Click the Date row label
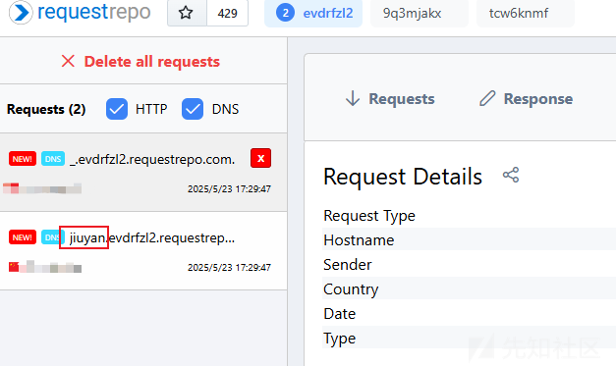 pos(339,314)
